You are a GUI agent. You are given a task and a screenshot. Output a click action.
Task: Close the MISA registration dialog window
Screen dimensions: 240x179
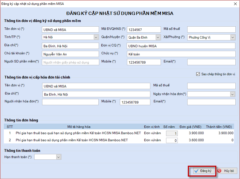coord(235,4)
